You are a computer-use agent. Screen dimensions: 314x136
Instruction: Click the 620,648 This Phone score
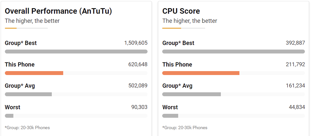coord(138,65)
